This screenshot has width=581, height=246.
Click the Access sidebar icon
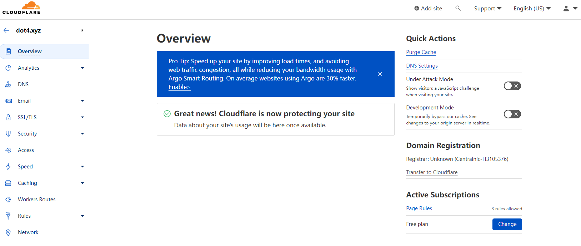pyautogui.click(x=8, y=150)
